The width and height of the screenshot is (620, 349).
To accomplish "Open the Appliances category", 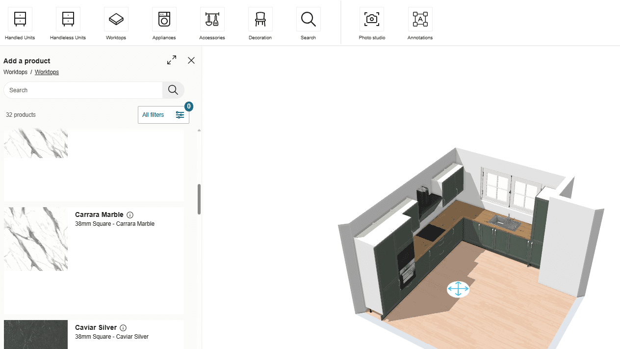I will 164,24.
